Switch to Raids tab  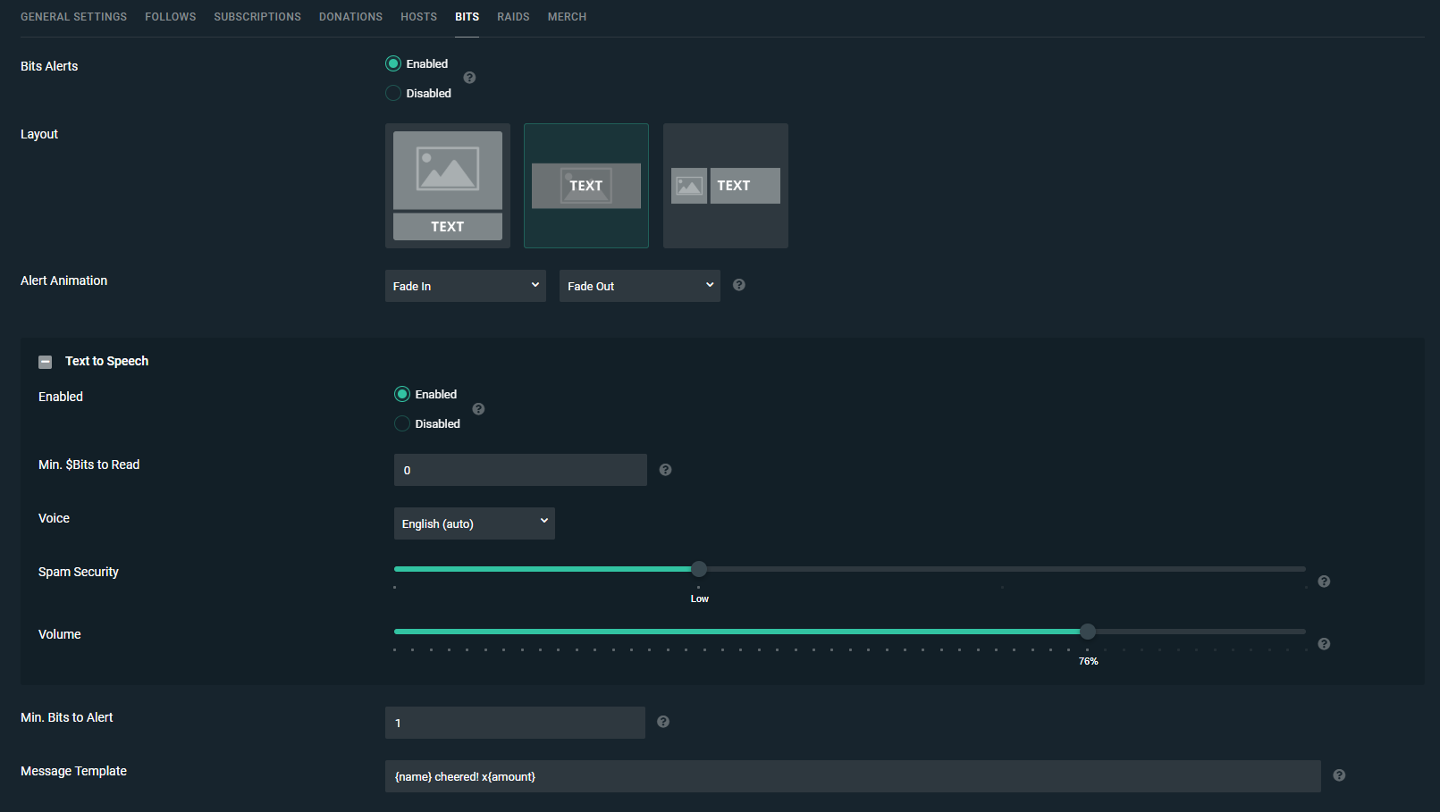click(x=513, y=17)
